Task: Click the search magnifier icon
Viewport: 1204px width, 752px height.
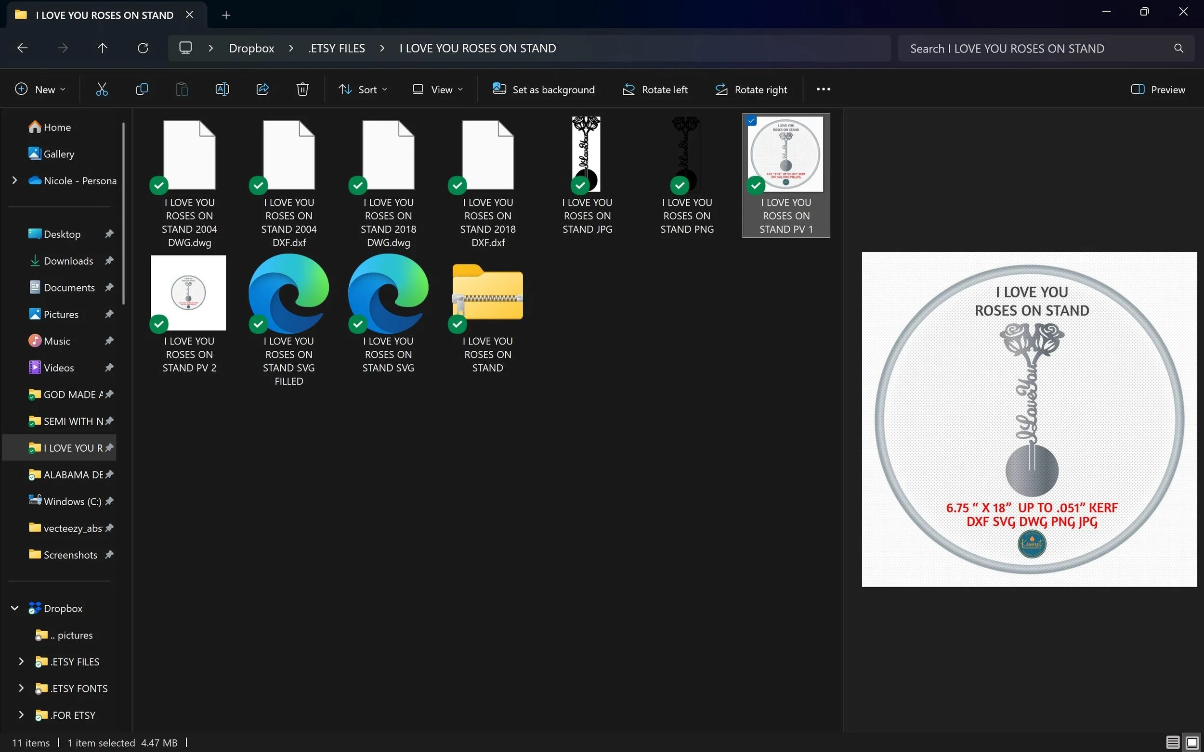Action: click(x=1178, y=48)
